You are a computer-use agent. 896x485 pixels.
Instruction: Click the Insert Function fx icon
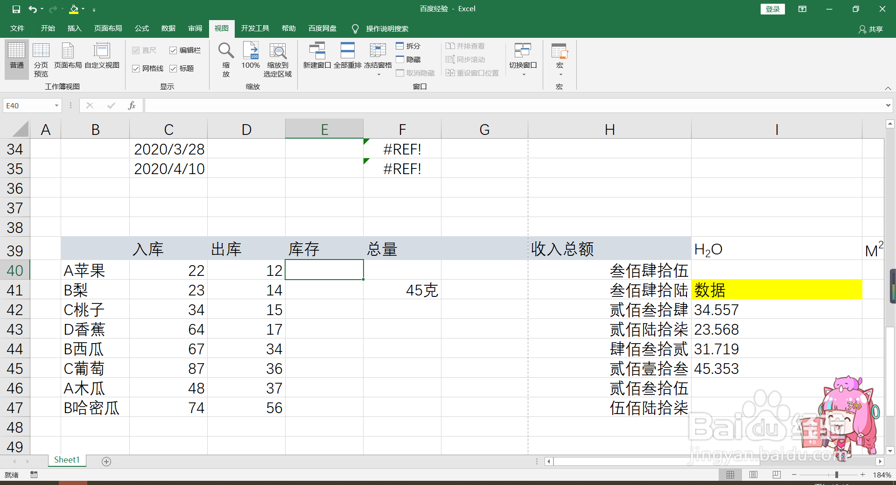[x=132, y=105]
